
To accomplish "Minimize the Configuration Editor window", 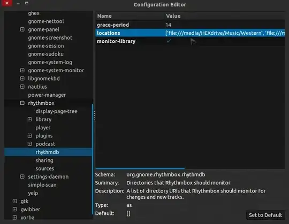I will point(18,4).
